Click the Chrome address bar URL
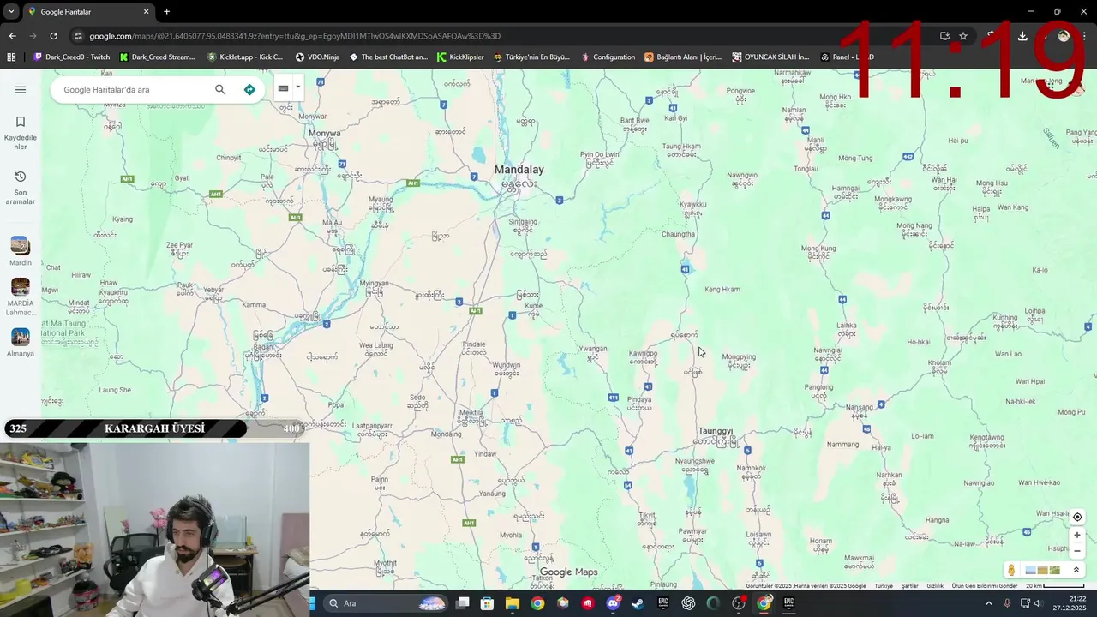Image resolution: width=1097 pixels, height=617 pixels. (x=295, y=36)
